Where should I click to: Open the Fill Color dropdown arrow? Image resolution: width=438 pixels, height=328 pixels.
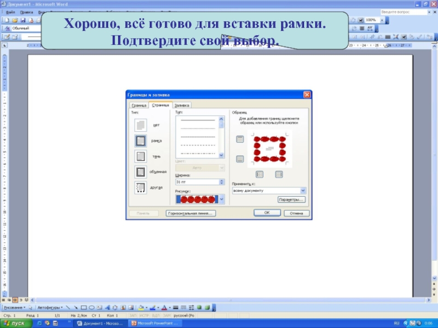click(146, 308)
